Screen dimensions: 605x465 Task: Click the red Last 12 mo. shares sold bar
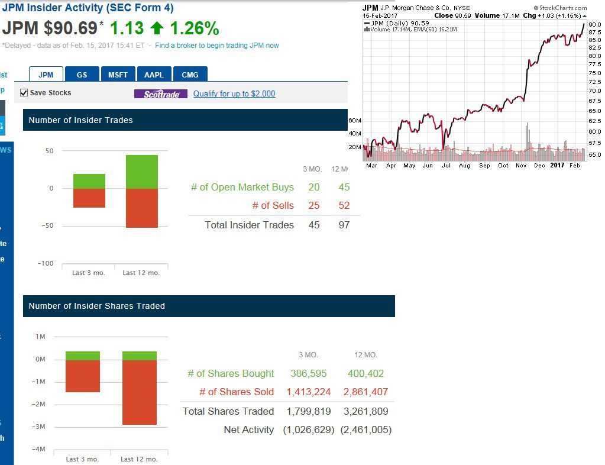click(x=140, y=392)
